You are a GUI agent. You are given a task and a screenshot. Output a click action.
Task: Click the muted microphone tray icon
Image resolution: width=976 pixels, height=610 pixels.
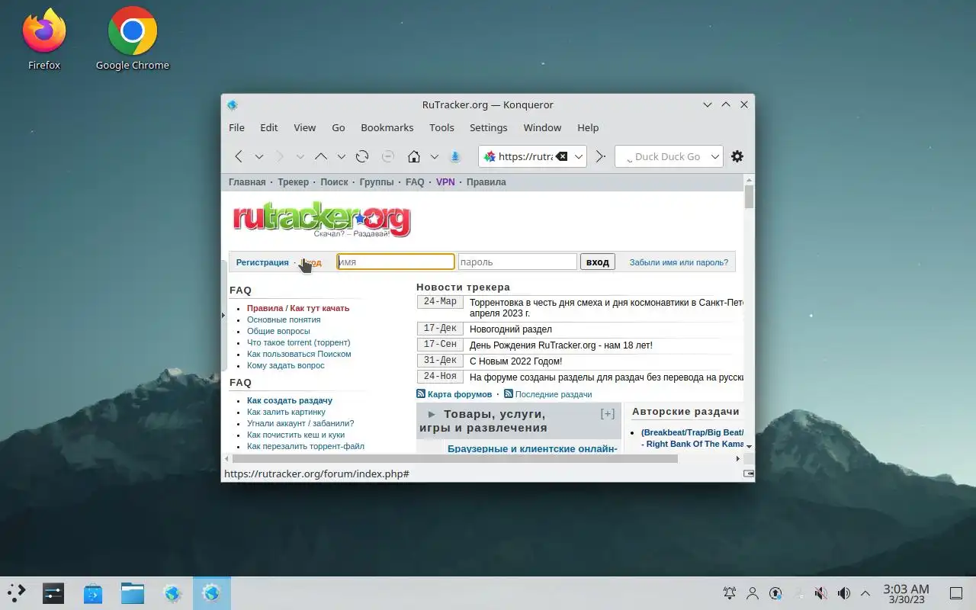click(820, 593)
